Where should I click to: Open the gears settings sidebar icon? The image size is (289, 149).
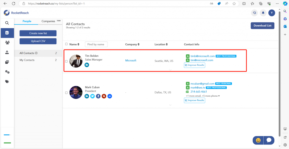click(7, 72)
